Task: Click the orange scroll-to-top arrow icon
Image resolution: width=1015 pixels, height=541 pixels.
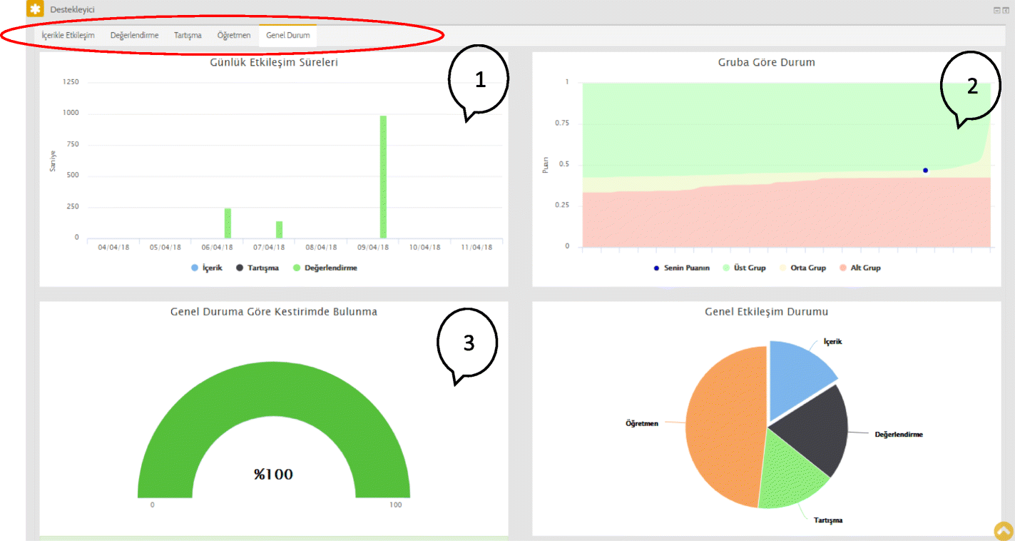Action: [1004, 531]
